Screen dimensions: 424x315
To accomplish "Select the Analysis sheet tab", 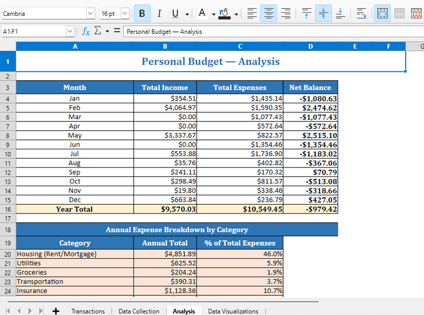I will (184, 311).
